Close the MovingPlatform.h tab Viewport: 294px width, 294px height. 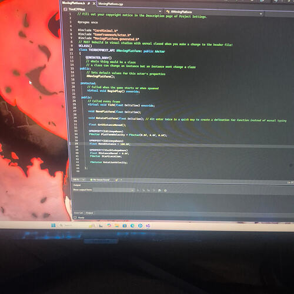(x=94, y=4)
